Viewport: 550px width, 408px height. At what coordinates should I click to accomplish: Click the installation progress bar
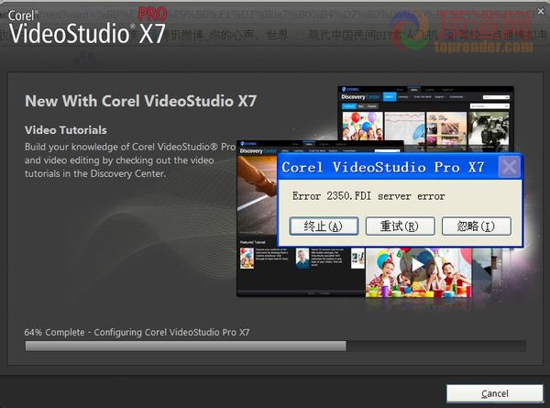[x=275, y=346]
